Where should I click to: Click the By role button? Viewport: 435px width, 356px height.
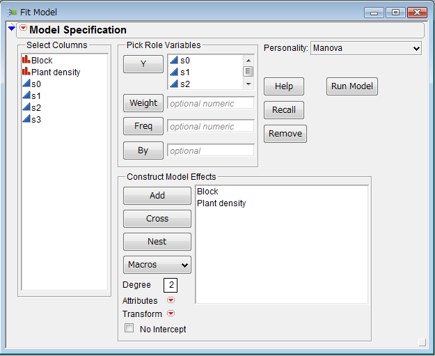click(x=143, y=150)
